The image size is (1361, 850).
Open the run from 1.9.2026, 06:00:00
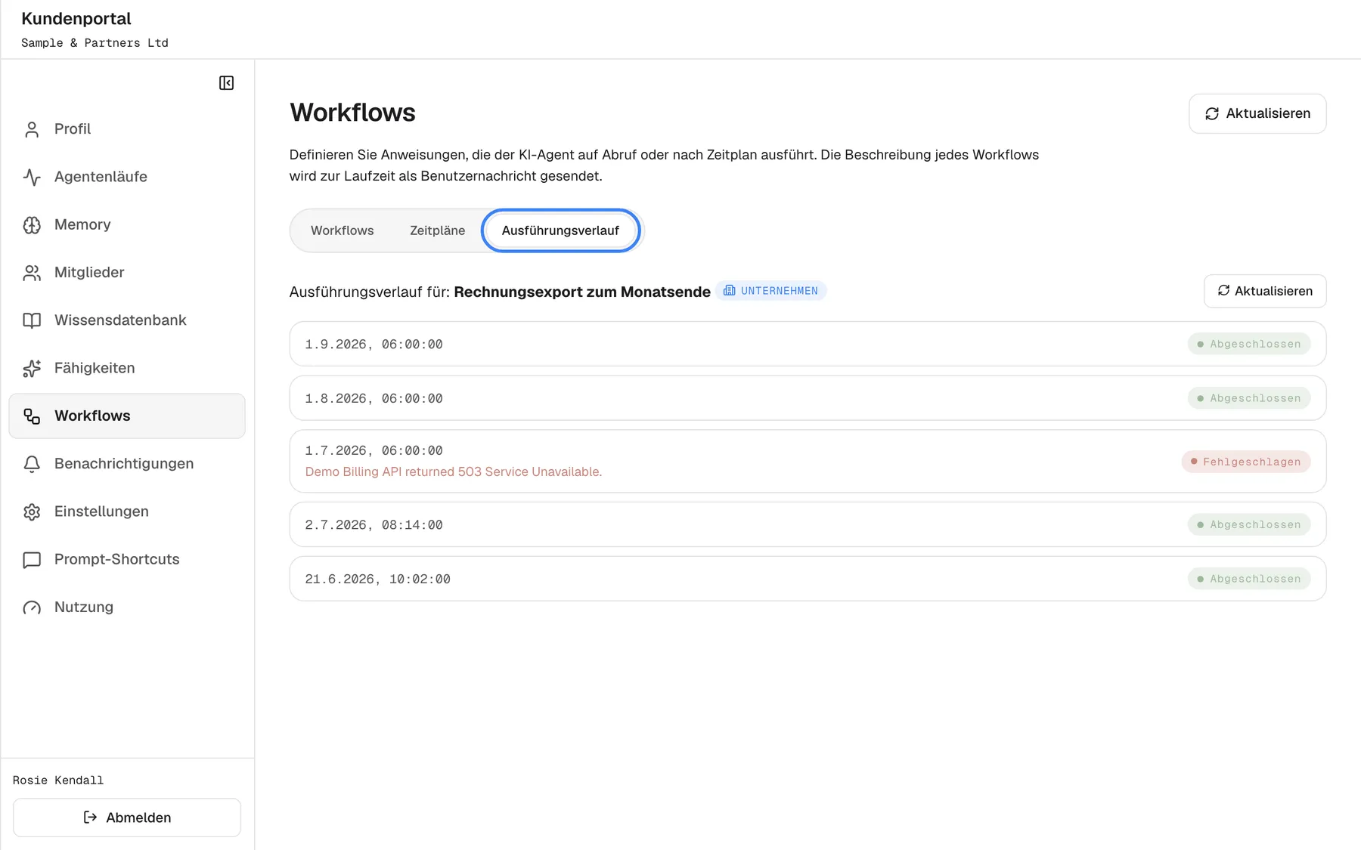pyautogui.click(x=808, y=344)
